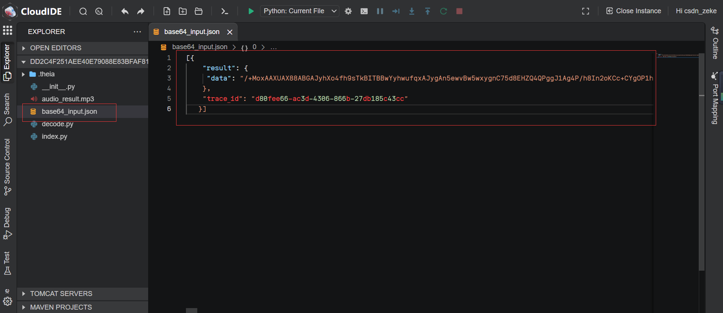Image resolution: width=723 pixels, height=313 pixels.
Task: Switch to the Source Control side tab
Action: point(7,167)
